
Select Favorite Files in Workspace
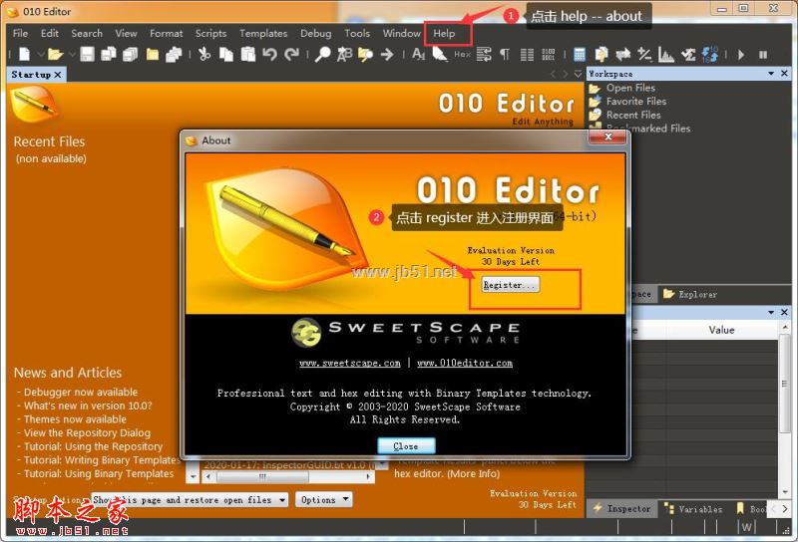(x=636, y=102)
